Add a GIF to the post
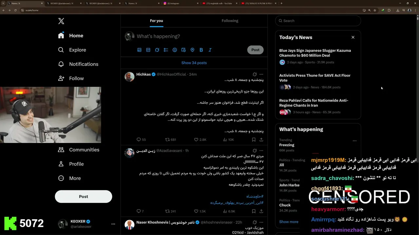419x235 pixels. click(148, 50)
